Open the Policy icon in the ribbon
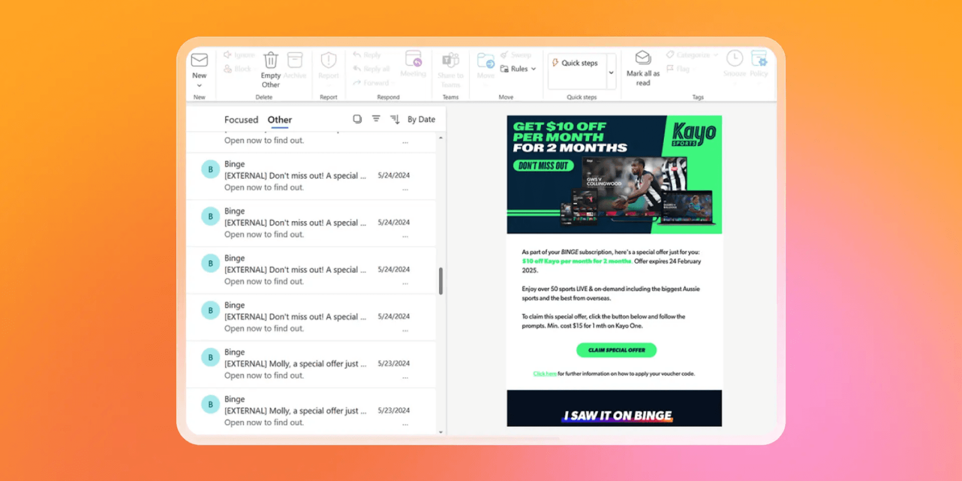The height and width of the screenshot is (481, 962). [x=759, y=59]
